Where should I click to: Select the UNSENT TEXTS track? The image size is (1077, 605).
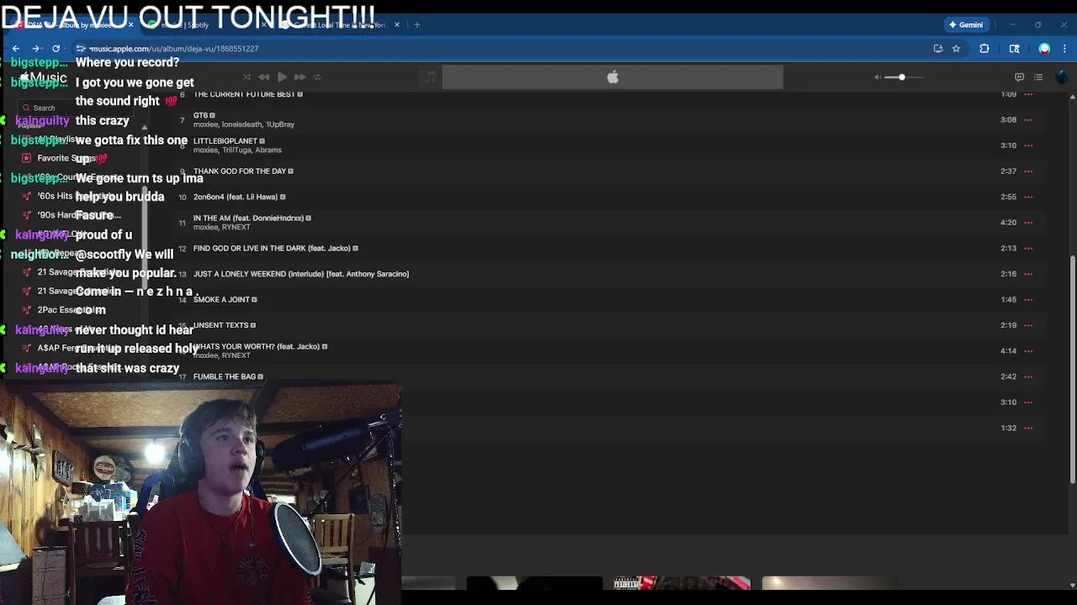(220, 325)
